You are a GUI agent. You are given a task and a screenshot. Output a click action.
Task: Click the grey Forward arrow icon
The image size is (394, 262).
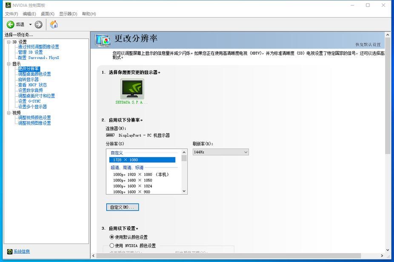(x=38, y=24)
